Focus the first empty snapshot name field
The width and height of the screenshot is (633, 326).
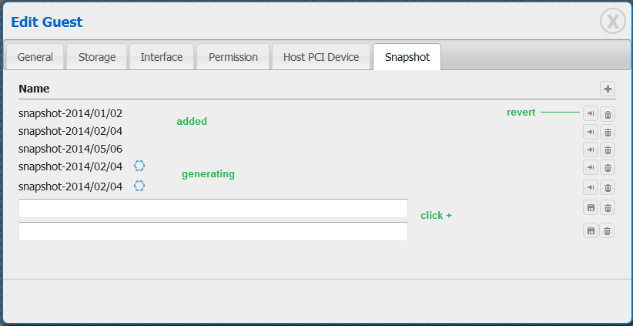213,208
